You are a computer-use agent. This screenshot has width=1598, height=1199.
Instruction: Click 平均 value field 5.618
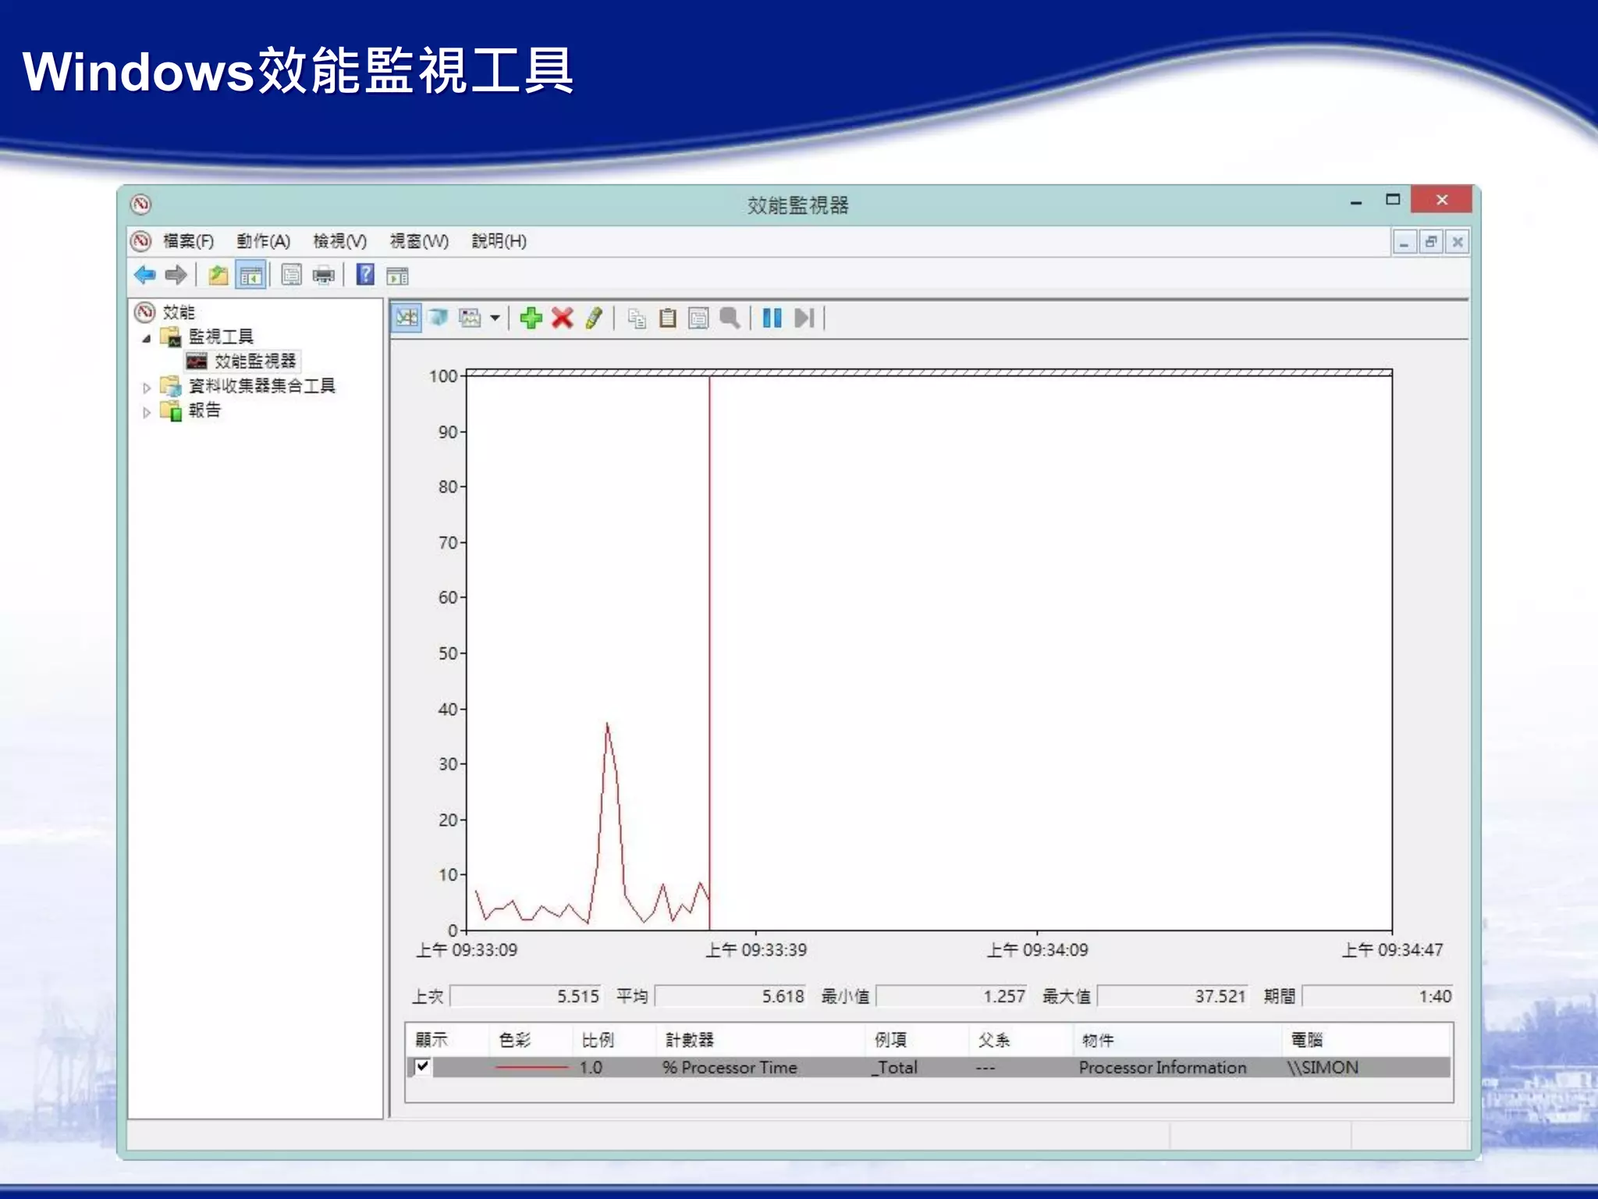click(731, 996)
